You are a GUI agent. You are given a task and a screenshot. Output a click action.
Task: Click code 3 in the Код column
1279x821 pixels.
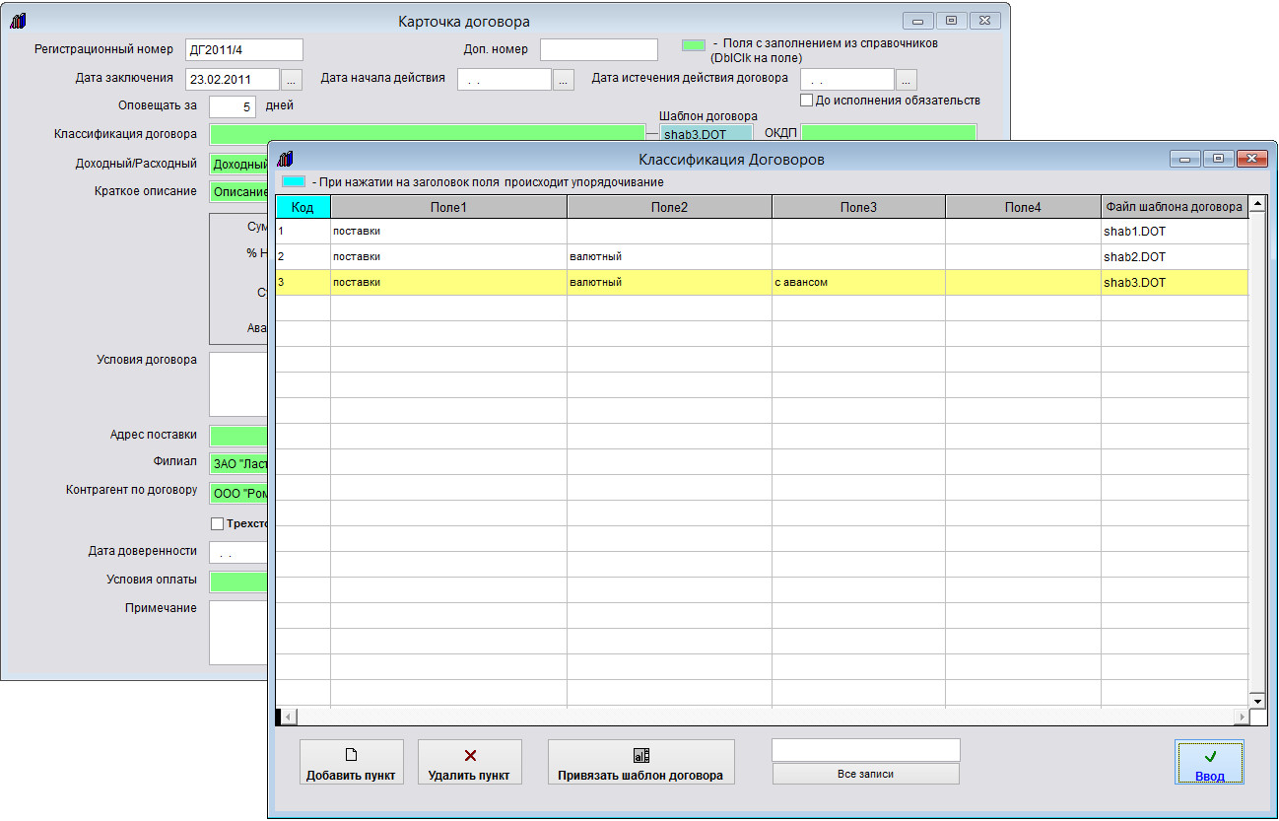[303, 283]
